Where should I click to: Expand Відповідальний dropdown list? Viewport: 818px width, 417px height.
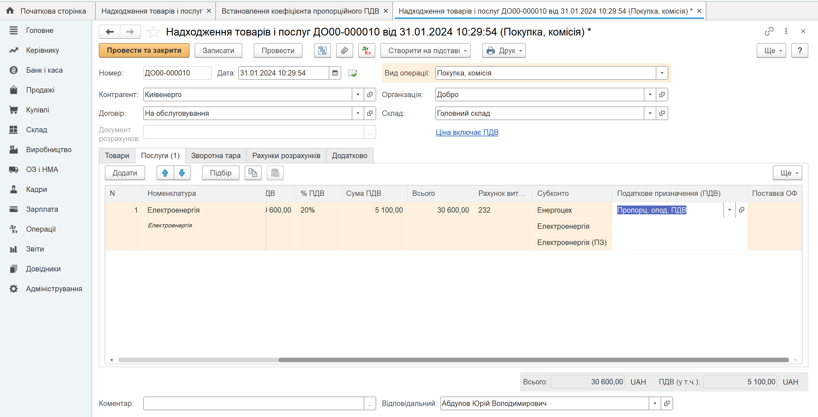coord(655,403)
